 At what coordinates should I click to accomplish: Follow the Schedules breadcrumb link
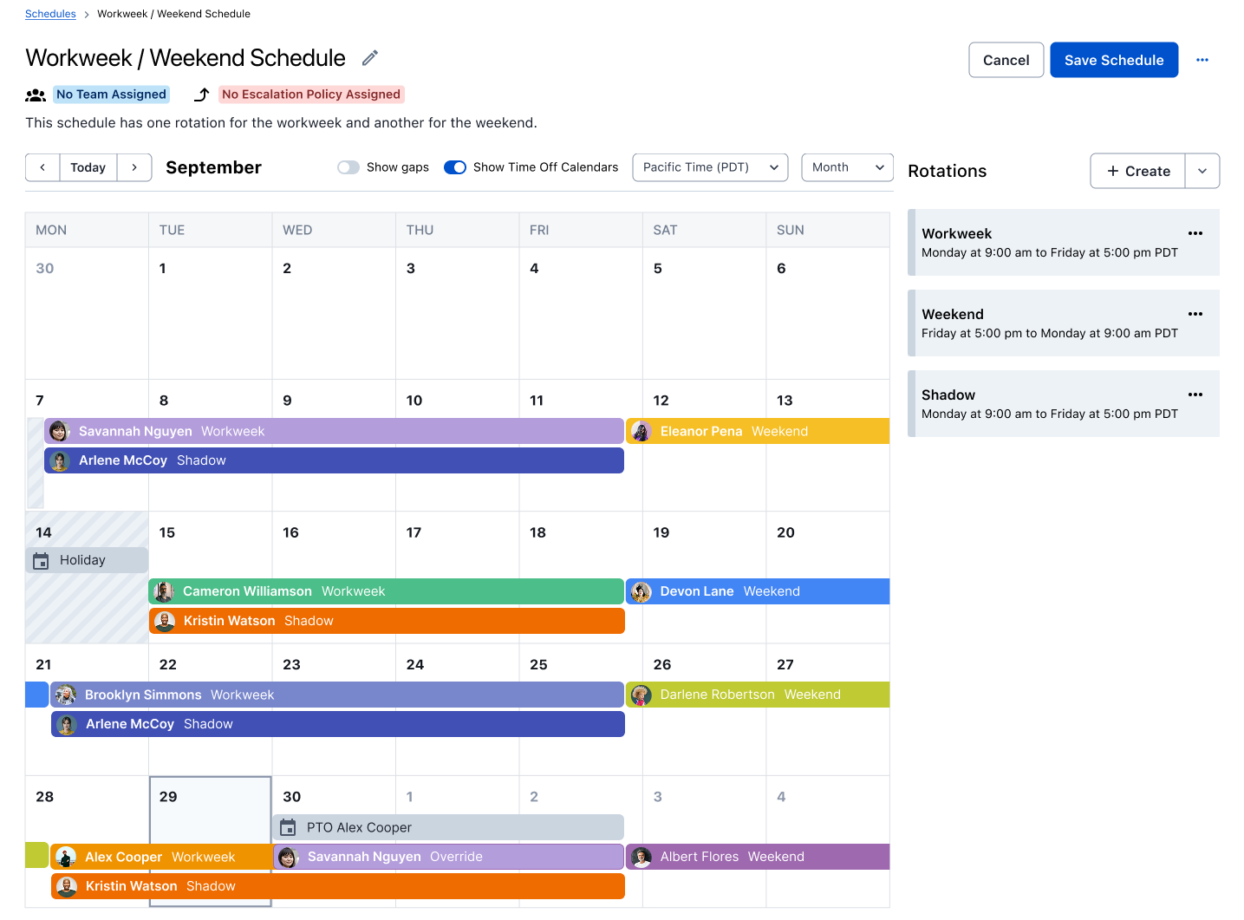[x=50, y=14]
